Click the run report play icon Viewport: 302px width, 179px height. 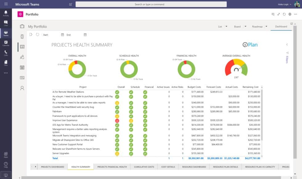(31, 35)
